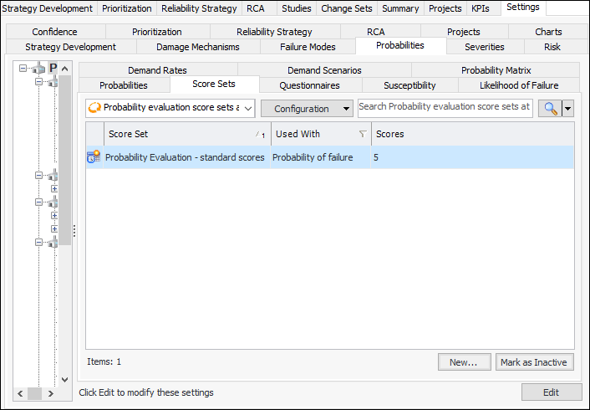Switch to the Risk settings tab

pyautogui.click(x=552, y=47)
